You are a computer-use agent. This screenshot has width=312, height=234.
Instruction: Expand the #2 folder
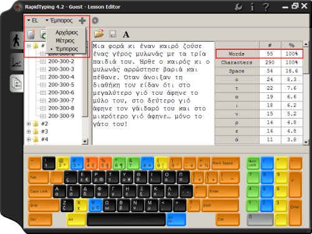click(x=29, y=124)
